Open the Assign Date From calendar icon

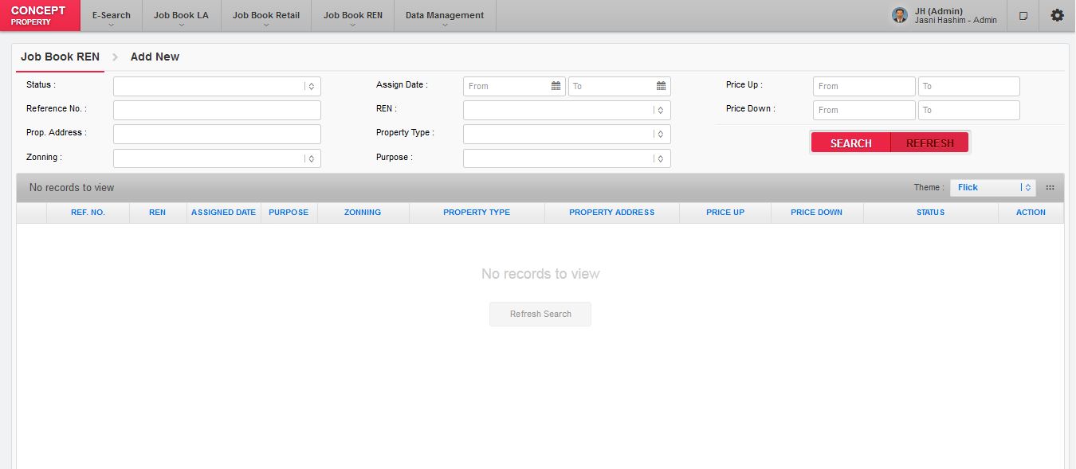coord(556,86)
